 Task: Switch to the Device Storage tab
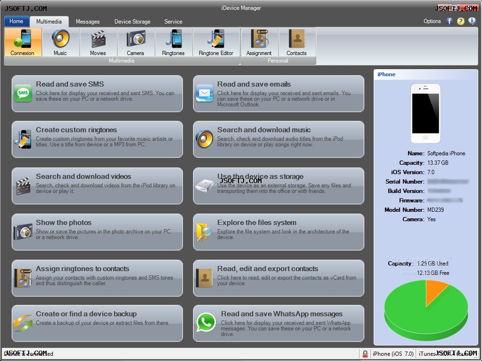[132, 22]
